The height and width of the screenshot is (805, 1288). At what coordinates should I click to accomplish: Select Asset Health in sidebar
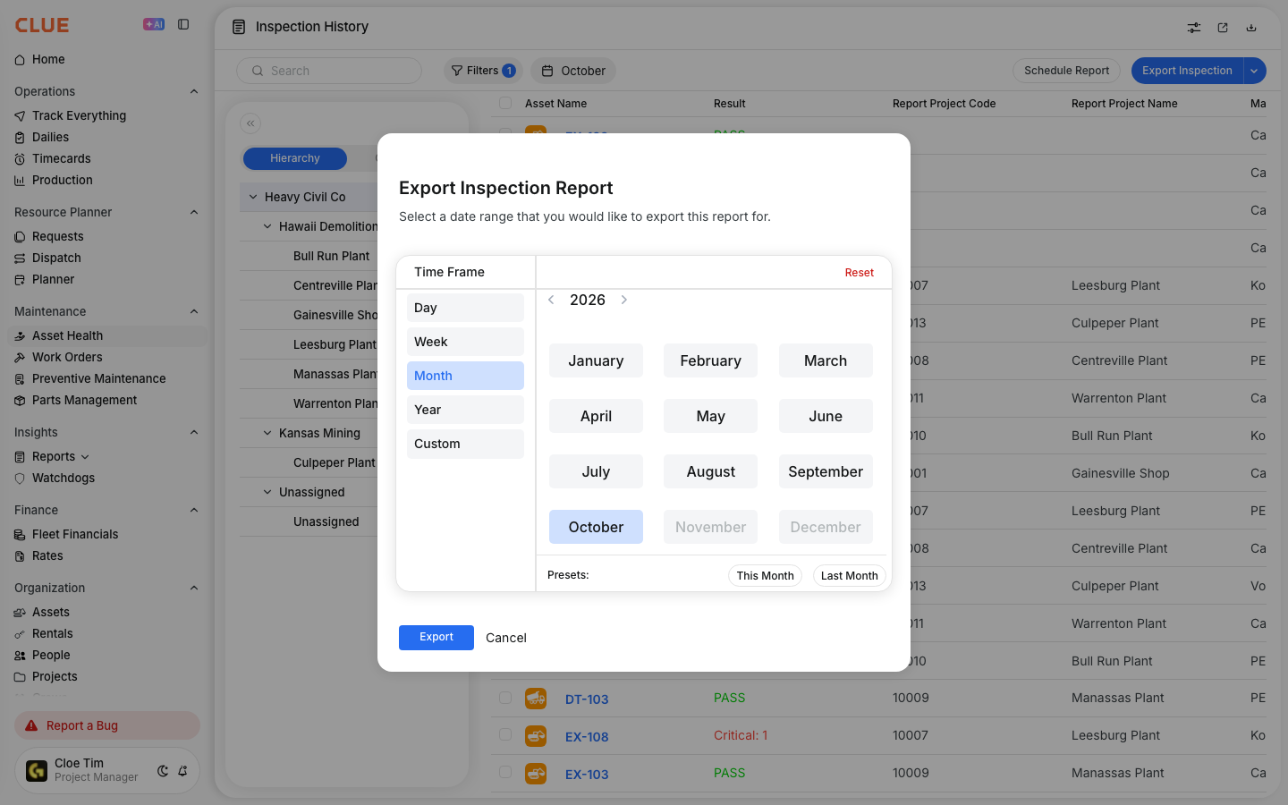(107, 335)
